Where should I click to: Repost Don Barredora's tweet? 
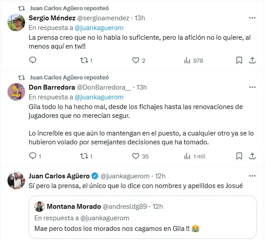pos(83,156)
